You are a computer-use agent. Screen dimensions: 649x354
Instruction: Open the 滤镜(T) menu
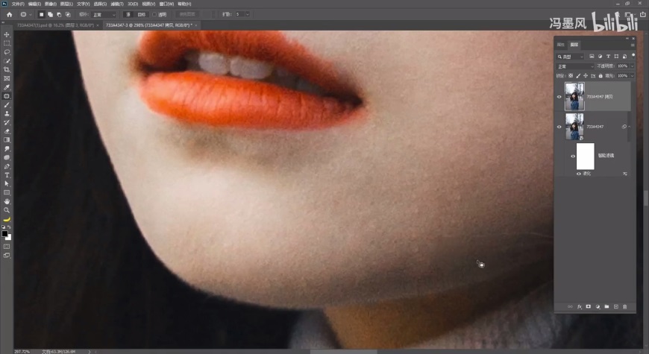[x=117, y=4]
